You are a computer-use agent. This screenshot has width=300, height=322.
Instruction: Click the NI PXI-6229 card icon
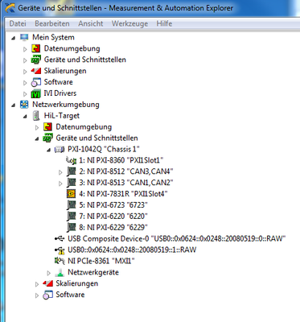coord(72,228)
